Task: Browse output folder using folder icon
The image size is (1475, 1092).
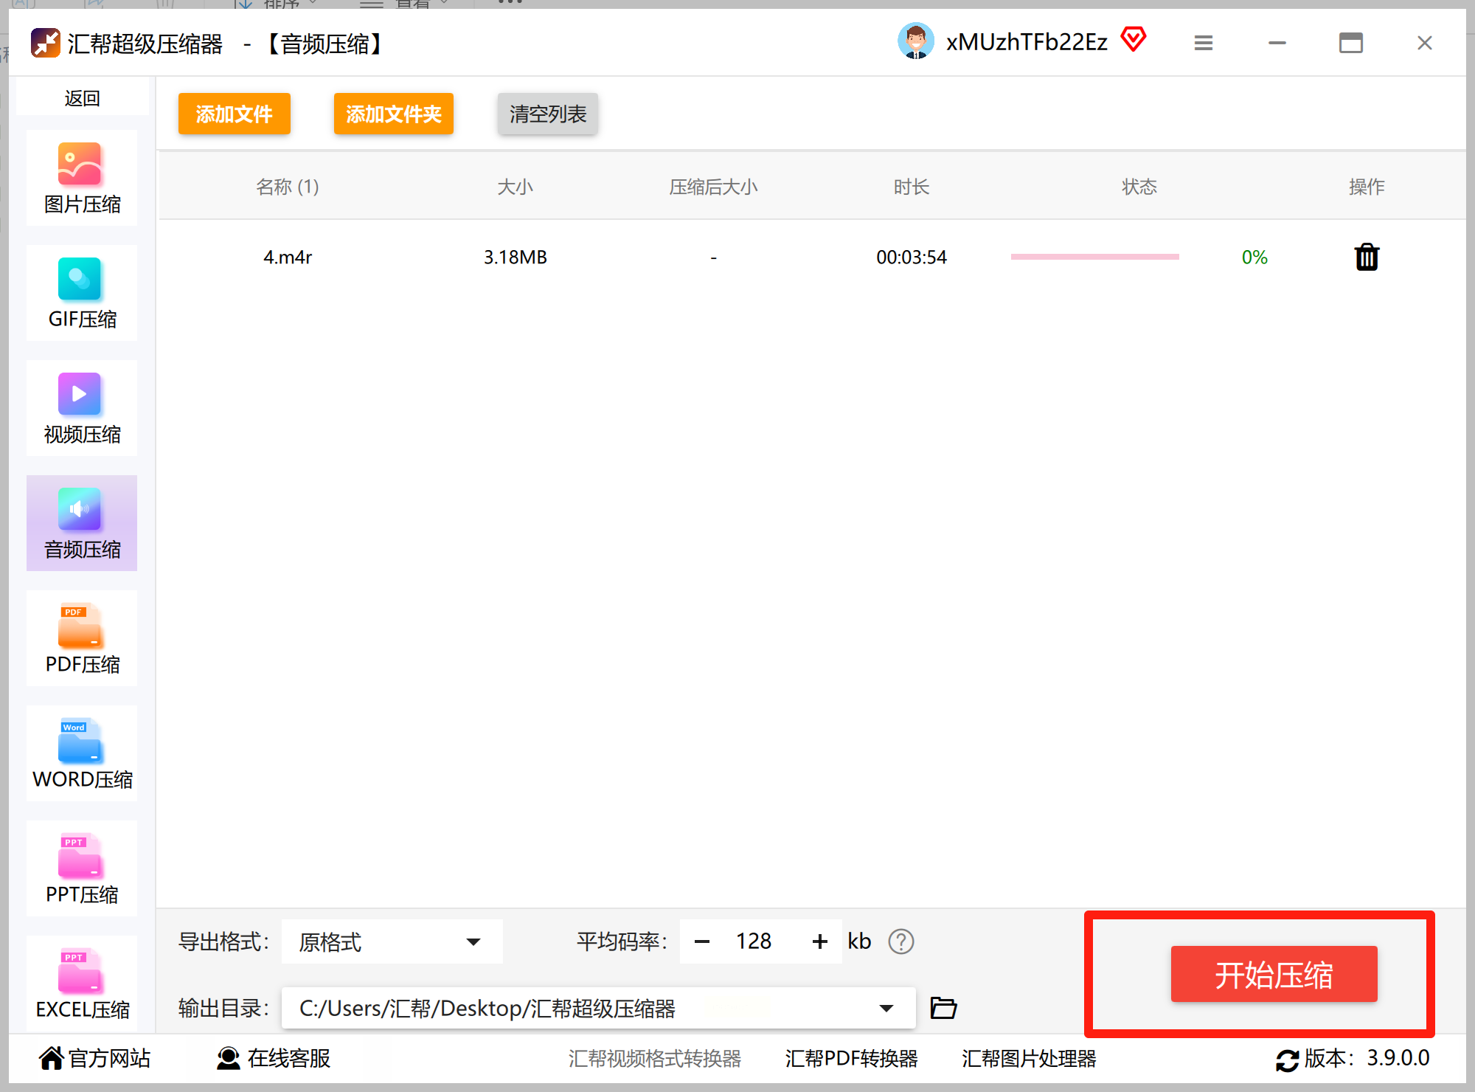Action: 943,1008
